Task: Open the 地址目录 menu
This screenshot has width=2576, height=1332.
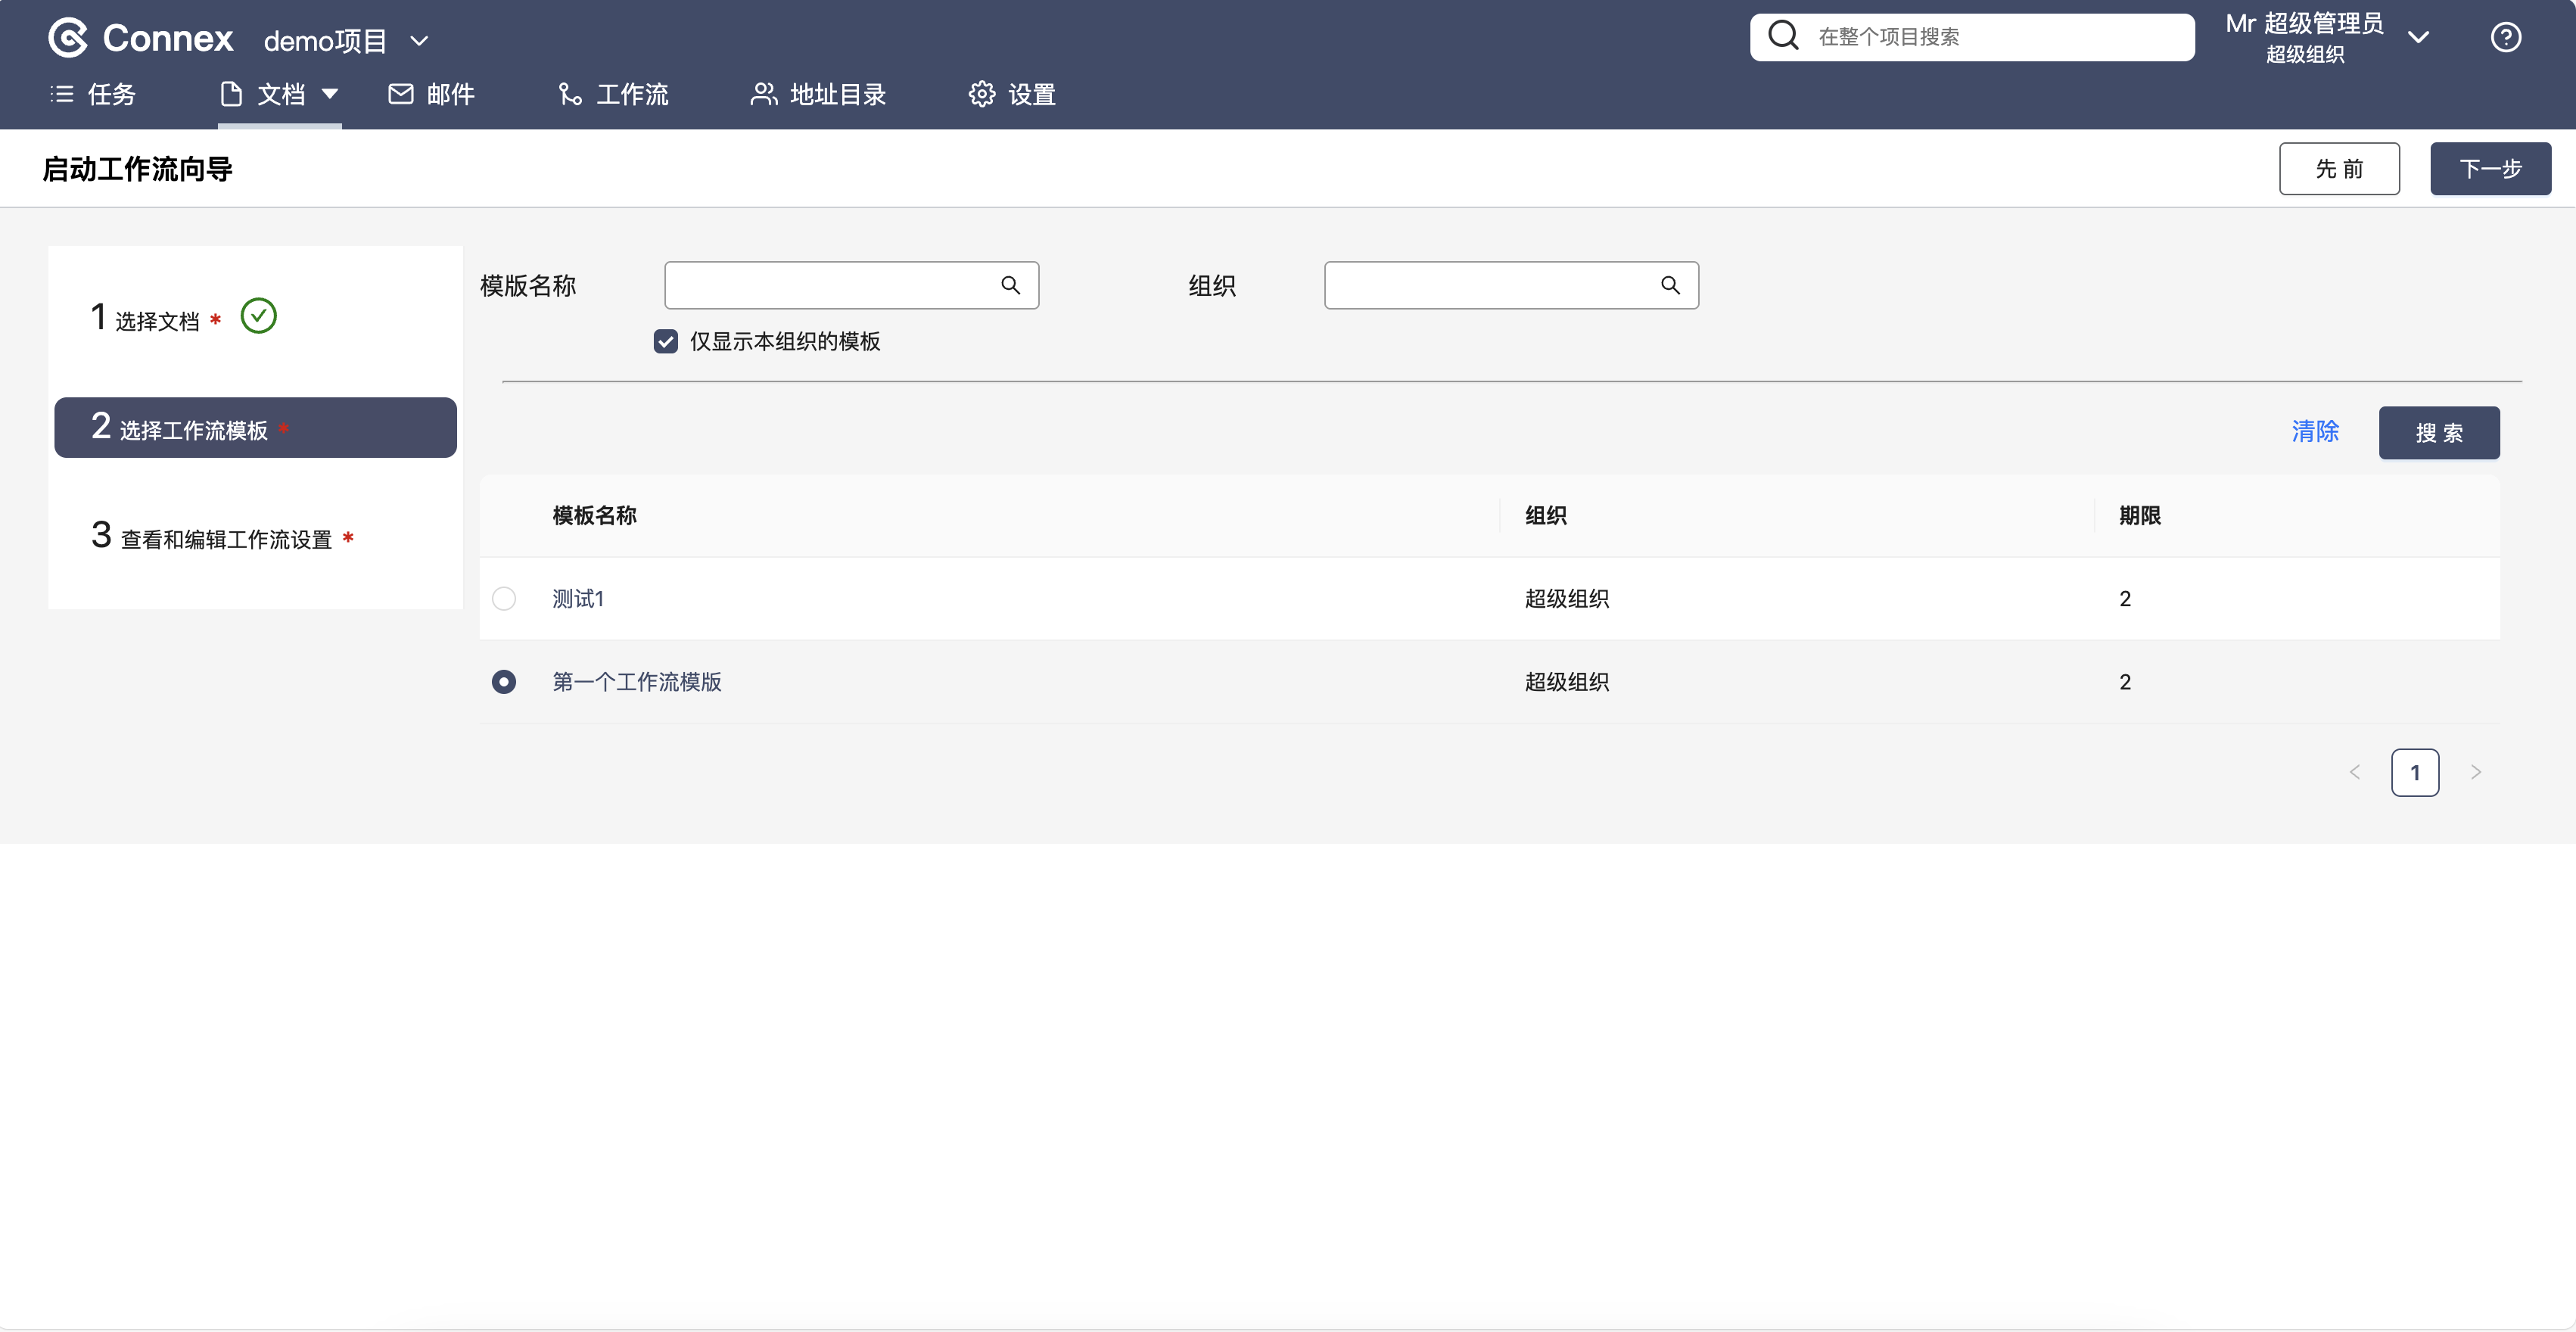Action: pyautogui.click(x=818, y=94)
